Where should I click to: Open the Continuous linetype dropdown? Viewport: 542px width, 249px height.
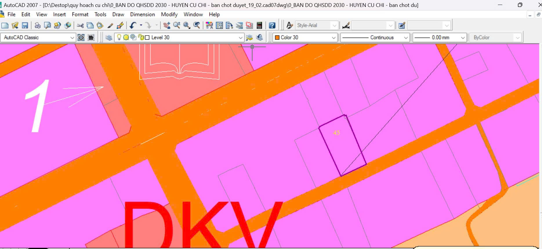pos(406,37)
